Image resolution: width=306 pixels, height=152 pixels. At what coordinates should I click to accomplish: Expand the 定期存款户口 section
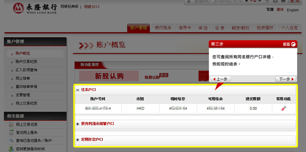[x=78, y=139]
